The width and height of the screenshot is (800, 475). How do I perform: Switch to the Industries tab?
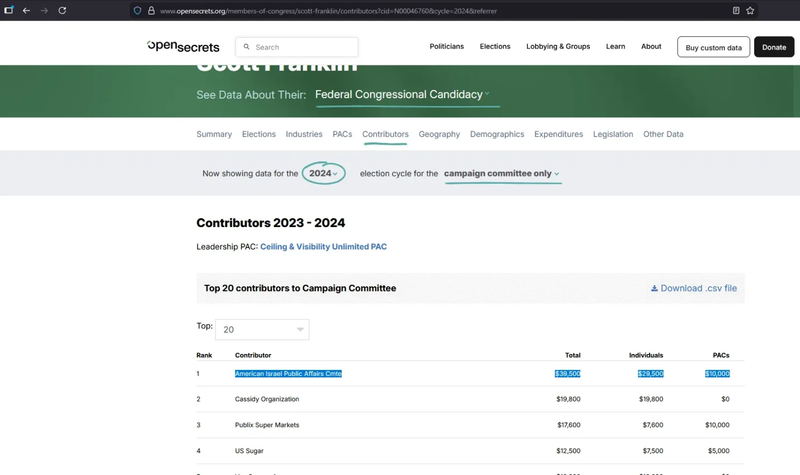304,134
